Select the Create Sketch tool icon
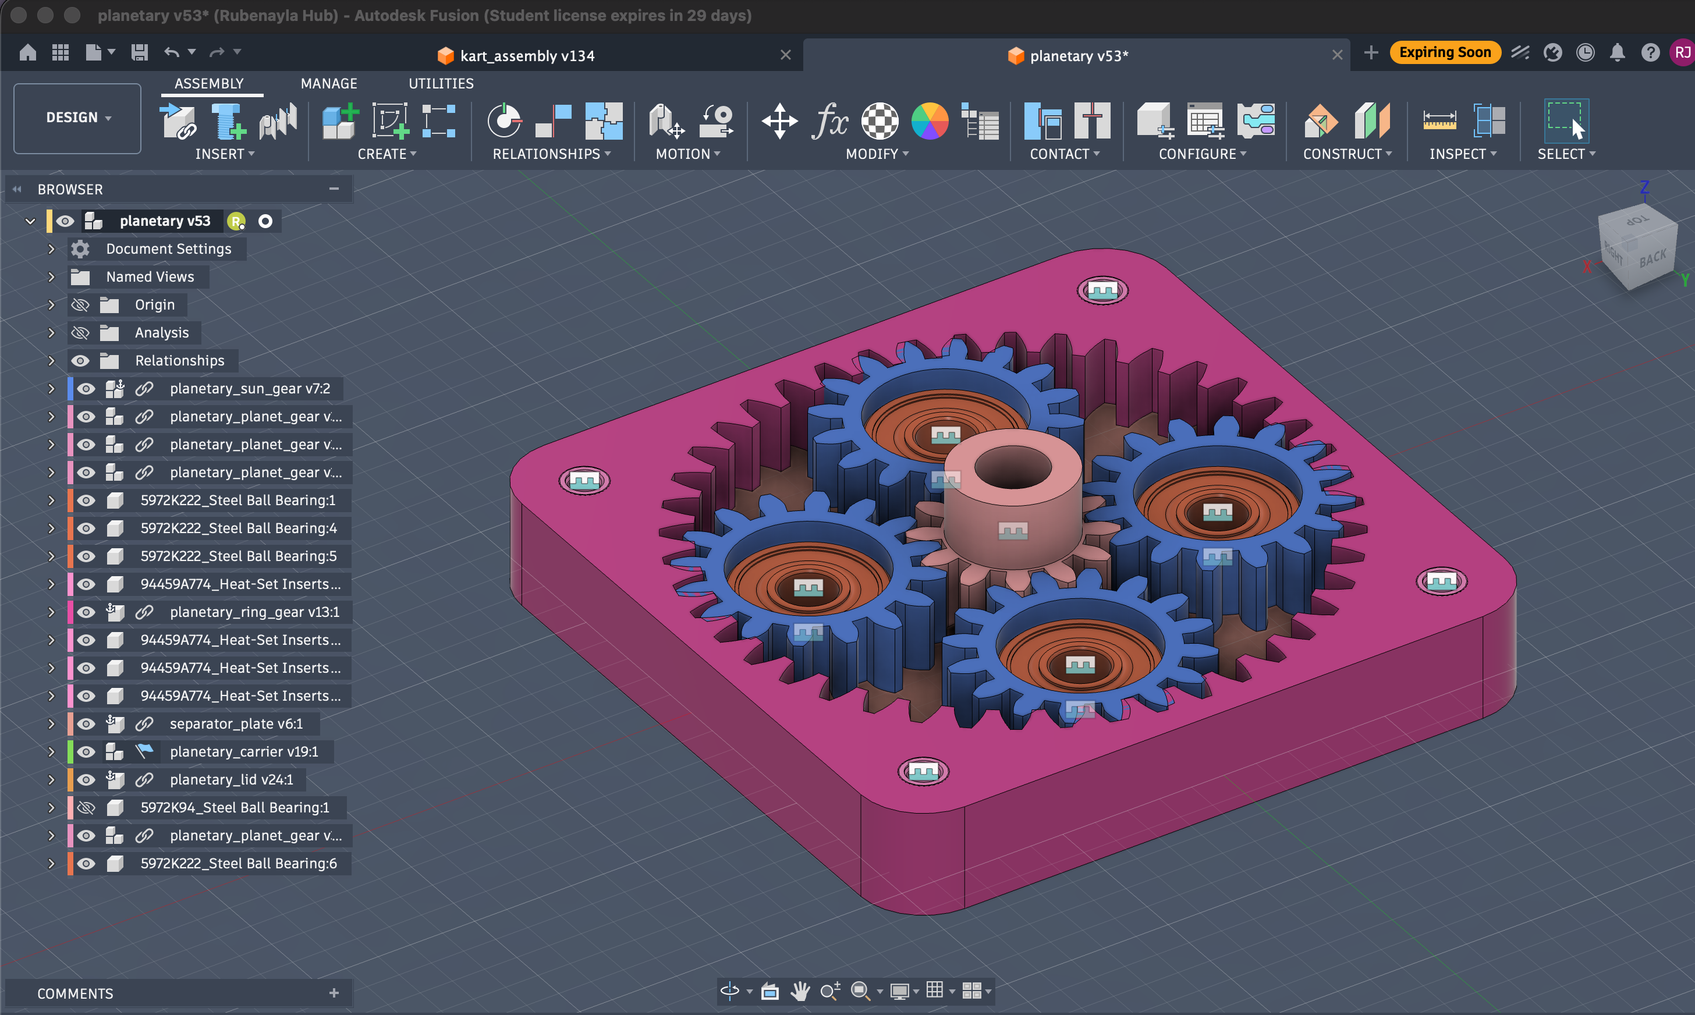Image resolution: width=1695 pixels, height=1015 pixels. (x=390, y=121)
